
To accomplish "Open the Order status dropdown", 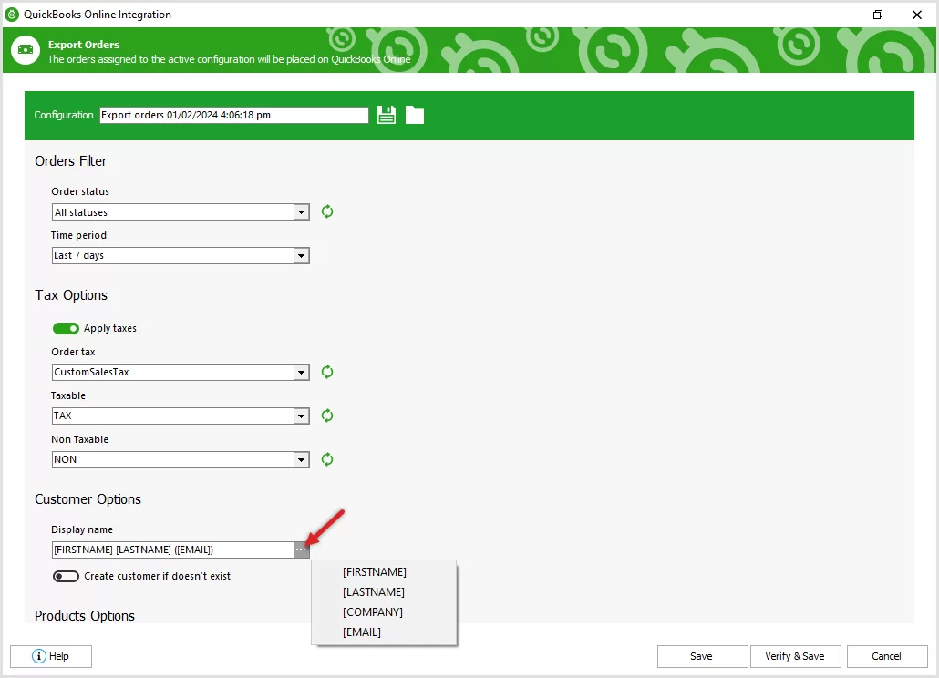I will (x=301, y=211).
